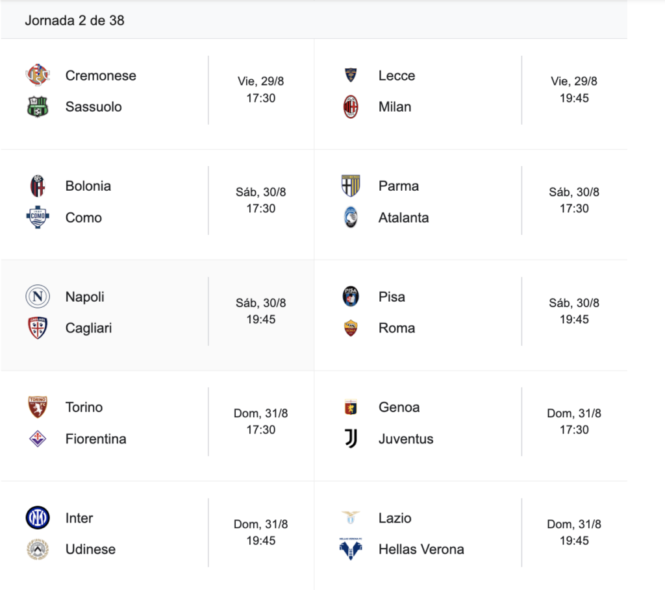Click the Lazio vs Hellas Verona date
Image resolution: width=665 pixels, height=590 pixels.
coord(574,524)
